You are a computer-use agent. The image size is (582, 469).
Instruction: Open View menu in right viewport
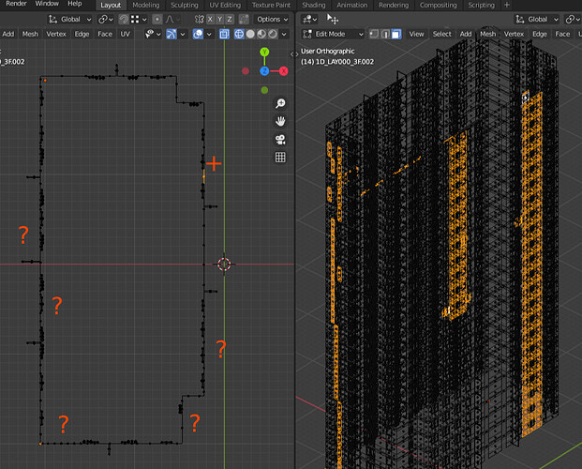[416, 34]
